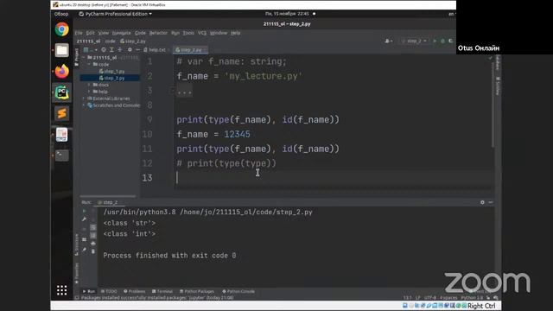Toggle the Run tool window button at bottom
This screenshot has height=311, width=553.
coord(88,291)
